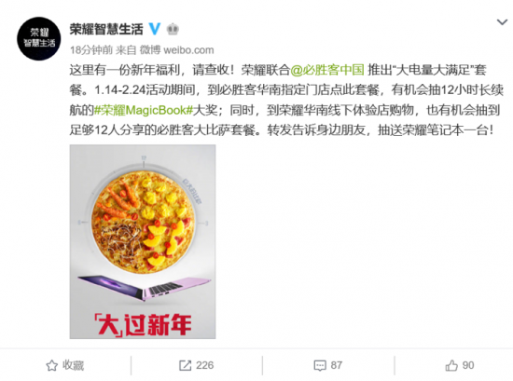This screenshot has width=513, height=381.
Task: Click the repost count 226
Action: [205, 365]
